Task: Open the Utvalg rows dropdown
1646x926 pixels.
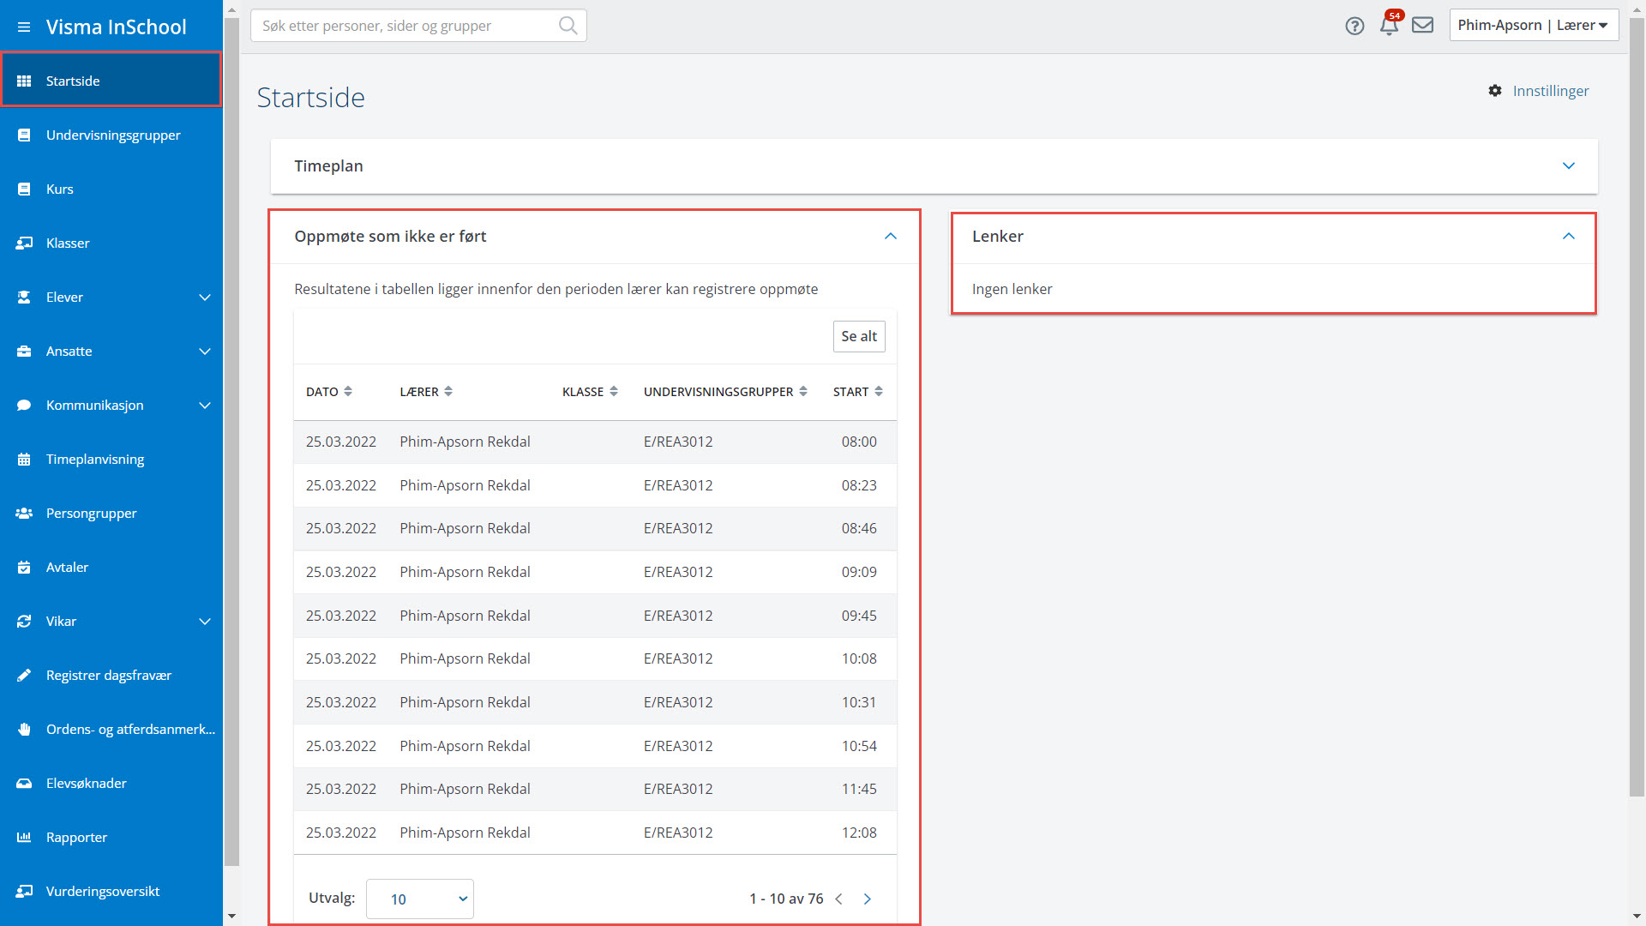Action: (420, 899)
